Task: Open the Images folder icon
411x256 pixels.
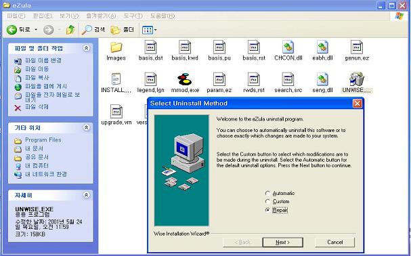Action: pos(116,47)
